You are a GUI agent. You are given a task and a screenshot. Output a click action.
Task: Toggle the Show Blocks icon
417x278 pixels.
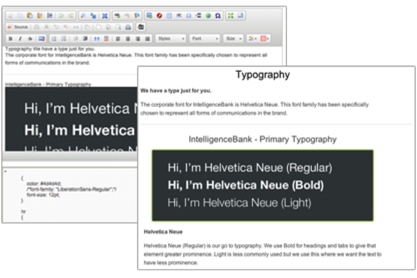(240, 16)
